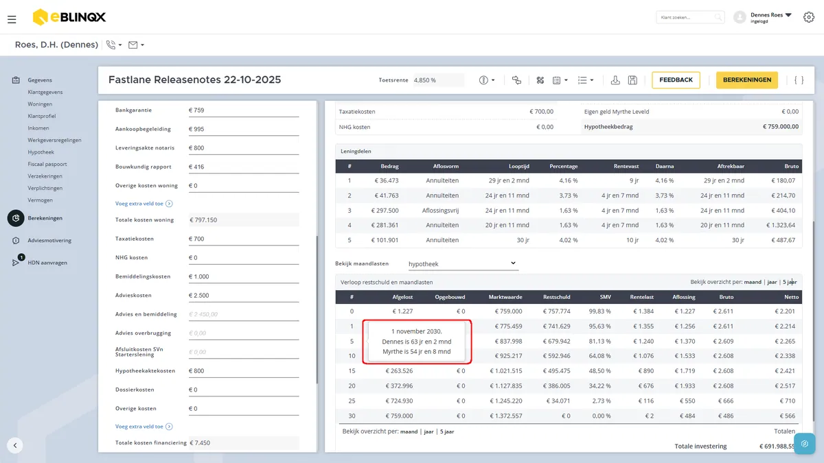Viewport: 824px width, 463px height.
Task: Open the document form icon dropdown
Action: (562, 80)
